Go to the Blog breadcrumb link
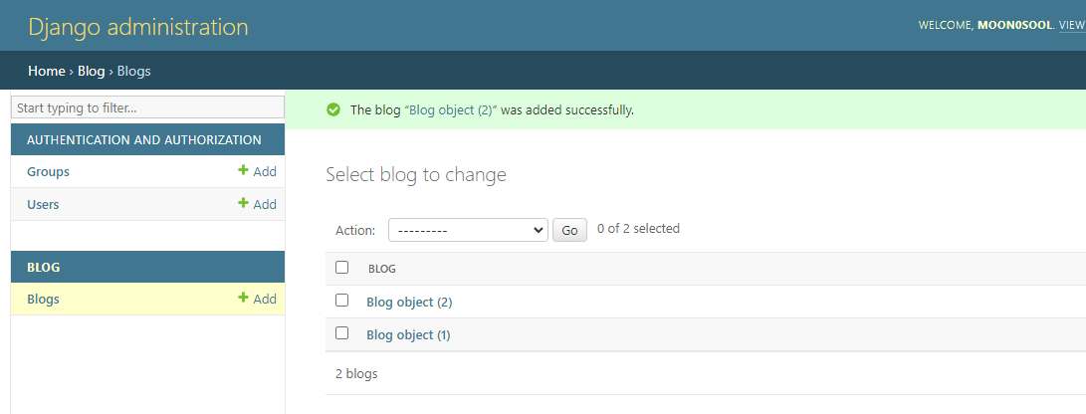This screenshot has width=1086, height=414. point(91,71)
